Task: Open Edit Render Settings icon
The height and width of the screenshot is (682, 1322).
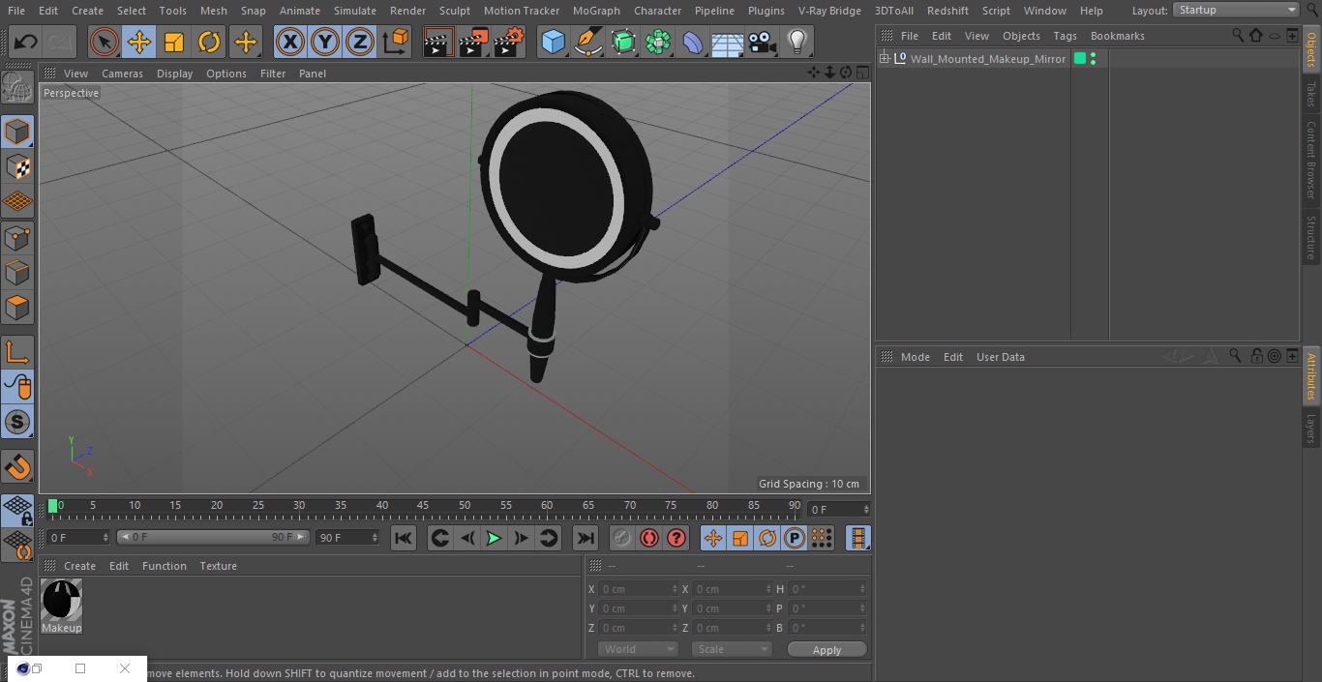Action: pos(509,42)
